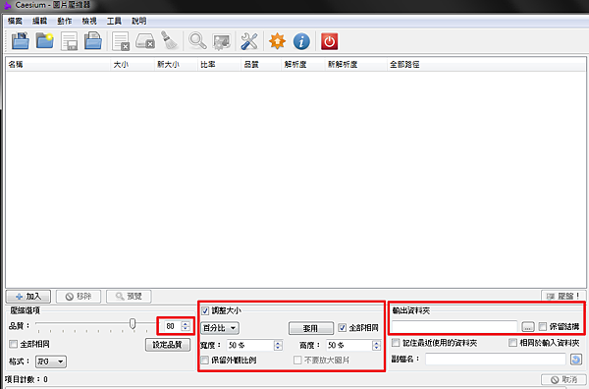Toggle 全部相同 checkbox next to 套用
Screen dimensions: 589x389
[342, 328]
